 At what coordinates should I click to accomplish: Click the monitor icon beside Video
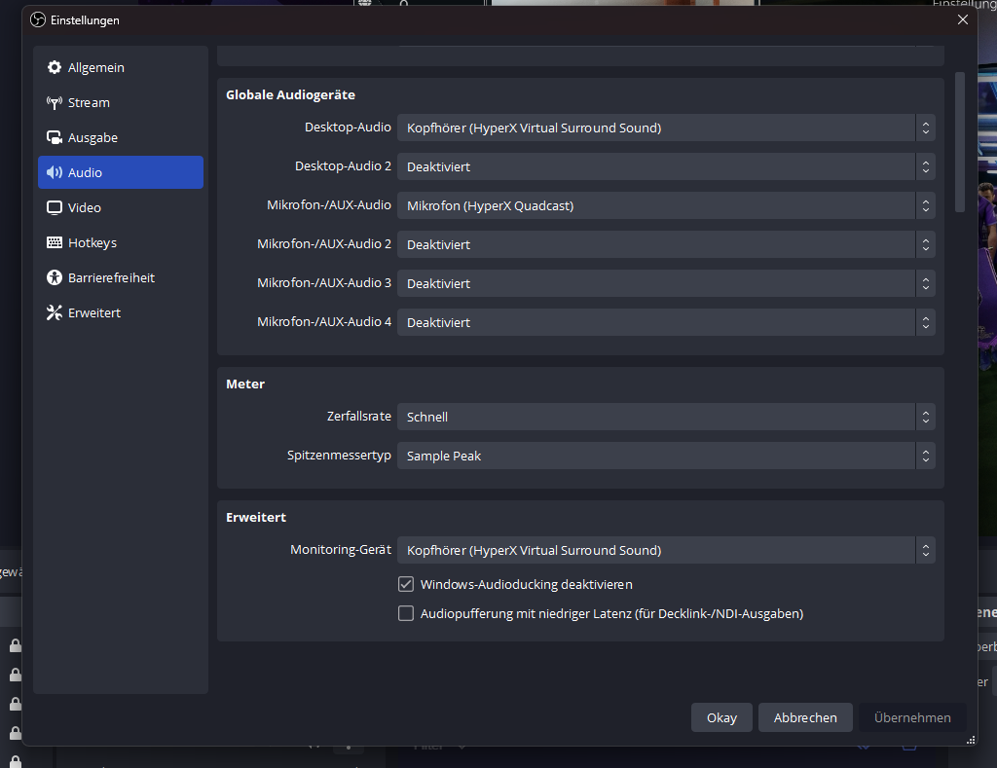[x=55, y=208]
